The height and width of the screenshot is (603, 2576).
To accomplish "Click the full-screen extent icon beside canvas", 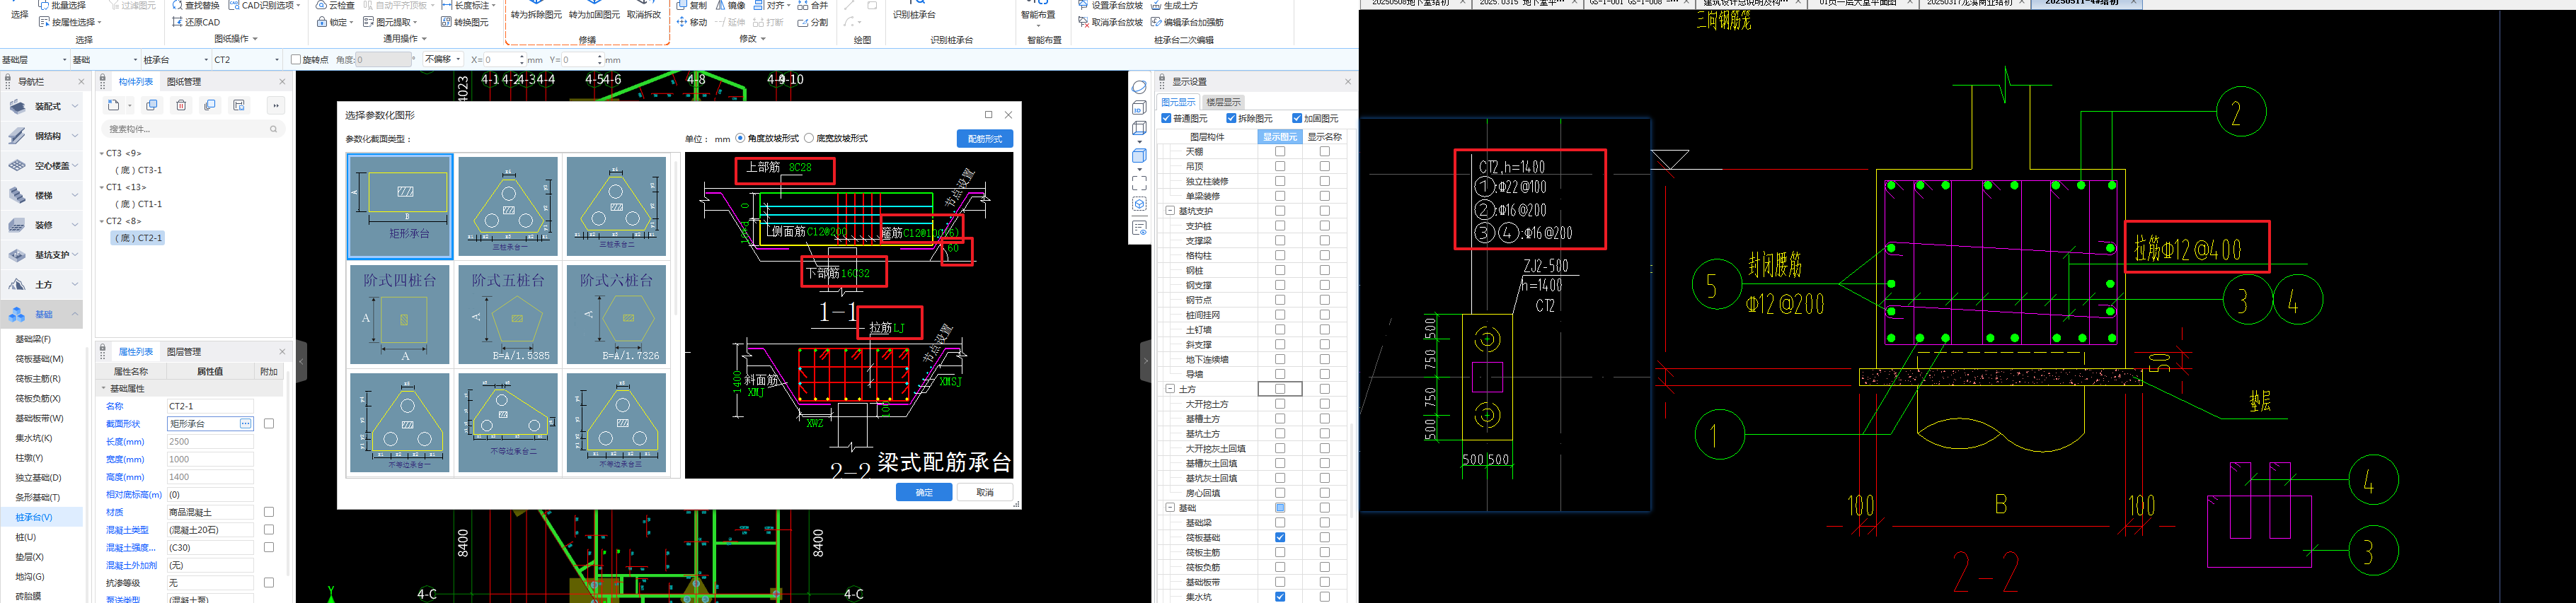I will pyautogui.click(x=1139, y=182).
